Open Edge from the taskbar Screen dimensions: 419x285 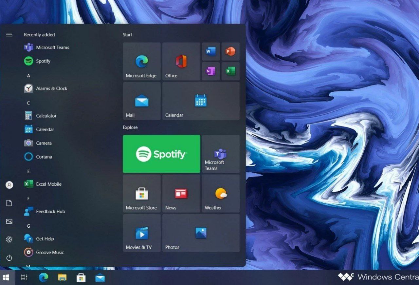coord(43,277)
